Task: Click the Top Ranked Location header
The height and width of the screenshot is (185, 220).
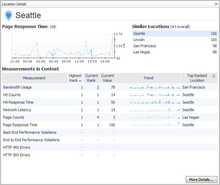Action: coord(197,78)
